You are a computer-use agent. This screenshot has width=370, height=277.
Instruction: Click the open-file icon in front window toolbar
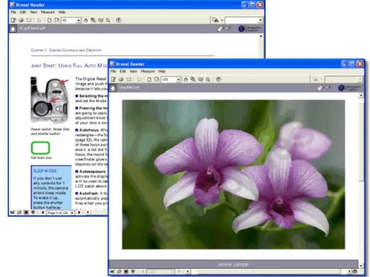coord(113,79)
